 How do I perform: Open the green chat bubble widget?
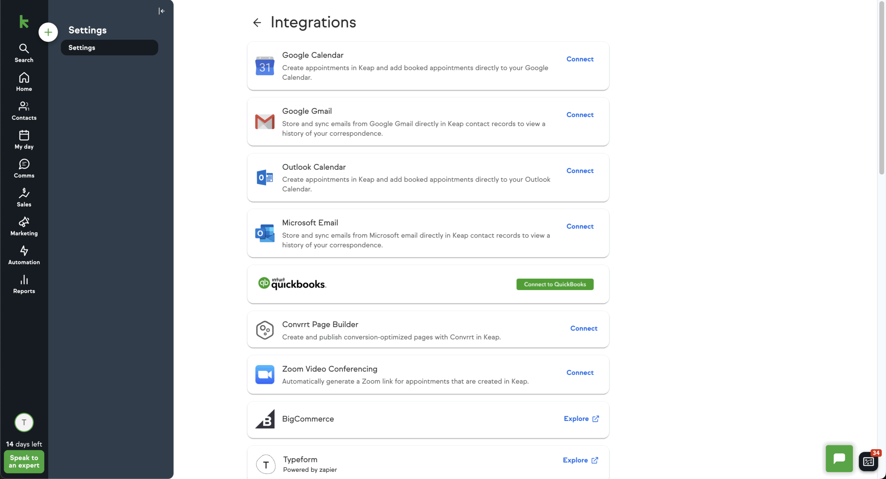pyautogui.click(x=839, y=458)
